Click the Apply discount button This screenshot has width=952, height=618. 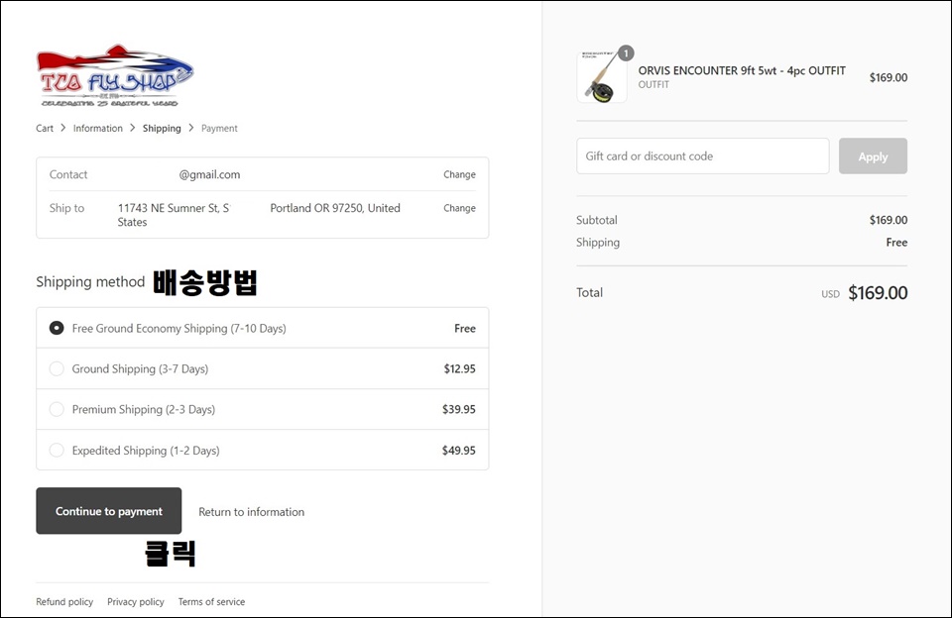pyautogui.click(x=873, y=155)
